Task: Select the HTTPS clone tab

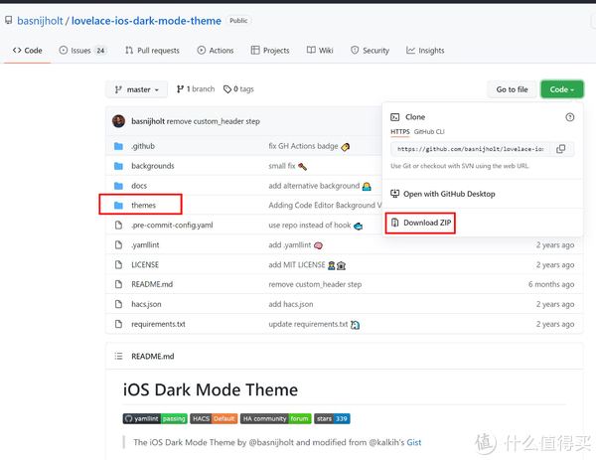Action: 400,131
